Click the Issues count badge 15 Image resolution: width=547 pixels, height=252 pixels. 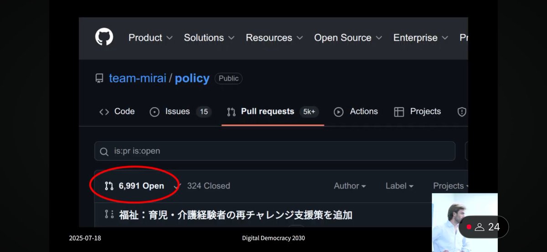pyautogui.click(x=204, y=112)
